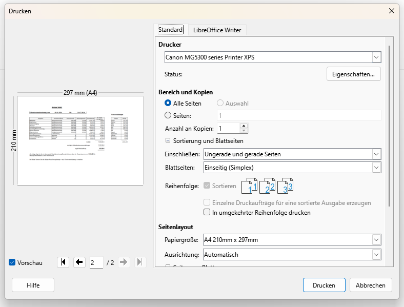Click the '/ 2' page count text
This screenshot has width=404, height=307.
[x=110, y=262]
